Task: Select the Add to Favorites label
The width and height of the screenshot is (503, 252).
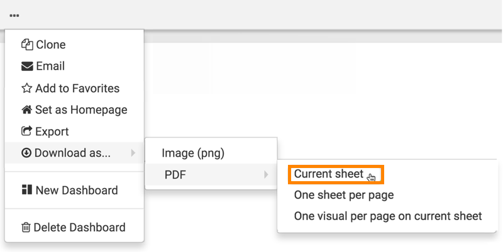Action: [x=77, y=88]
